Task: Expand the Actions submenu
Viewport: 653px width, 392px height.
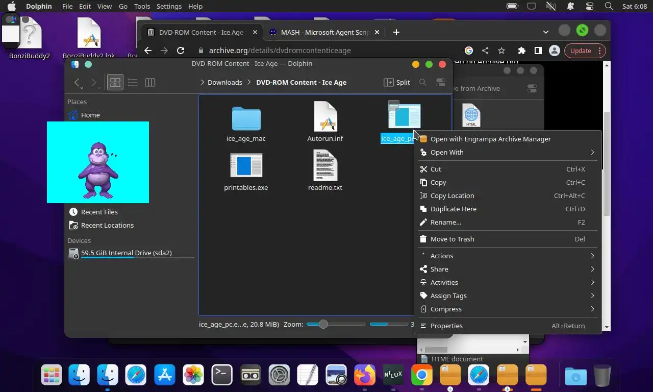Action: click(508, 256)
